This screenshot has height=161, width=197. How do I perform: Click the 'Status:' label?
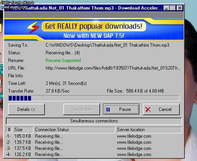[x=14, y=53]
